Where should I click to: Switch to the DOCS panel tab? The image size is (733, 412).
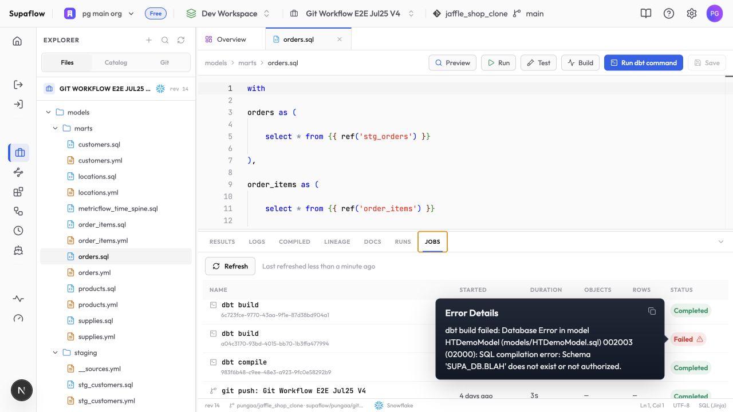pyautogui.click(x=373, y=241)
